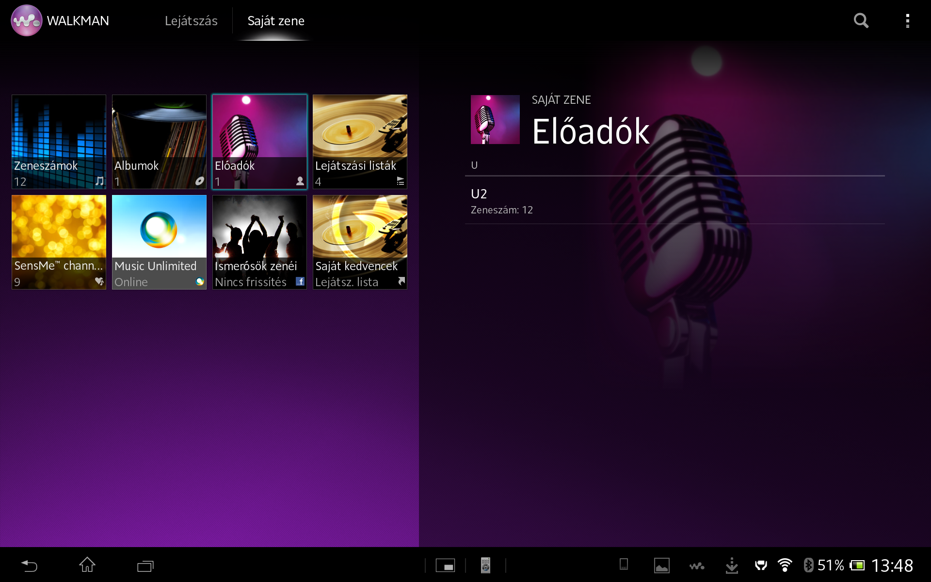Show recent apps with the overview icon

point(145,566)
